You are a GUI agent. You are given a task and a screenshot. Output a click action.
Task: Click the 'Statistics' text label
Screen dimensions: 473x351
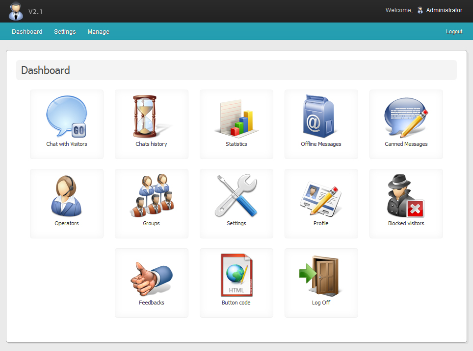click(x=236, y=144)
